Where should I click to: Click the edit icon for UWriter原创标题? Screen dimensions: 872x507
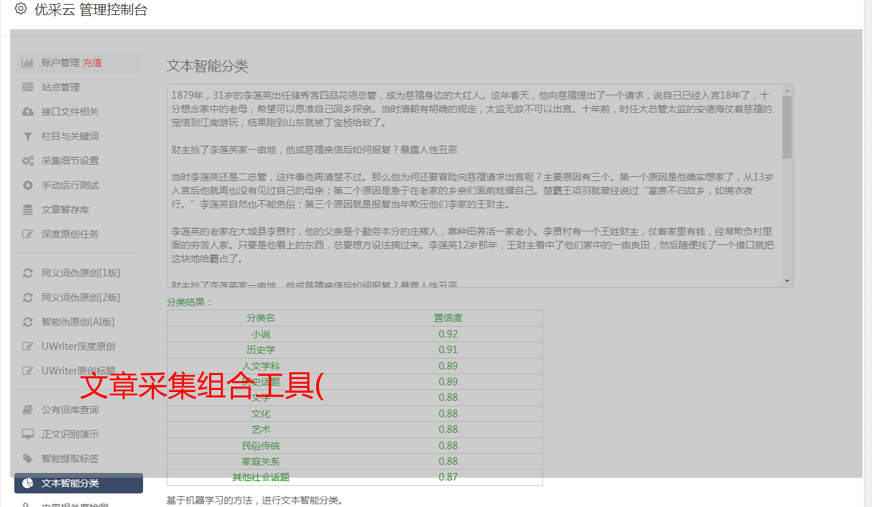pos(27,371)
